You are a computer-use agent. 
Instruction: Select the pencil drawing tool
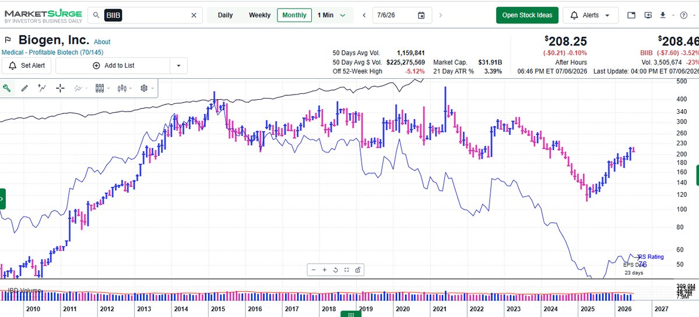[x=24, y=88]
